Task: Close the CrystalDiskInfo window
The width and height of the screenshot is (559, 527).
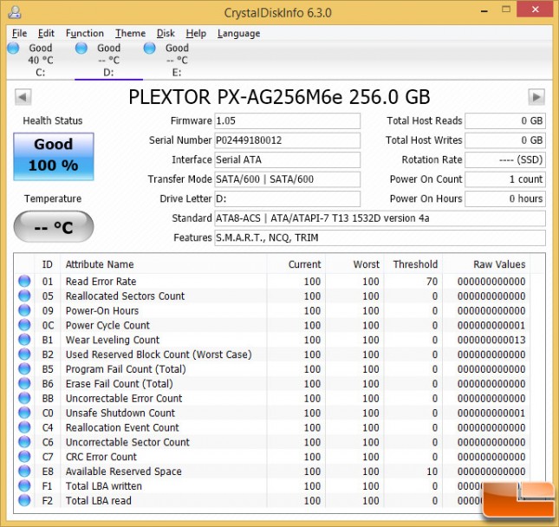Action: coord(535,10)
